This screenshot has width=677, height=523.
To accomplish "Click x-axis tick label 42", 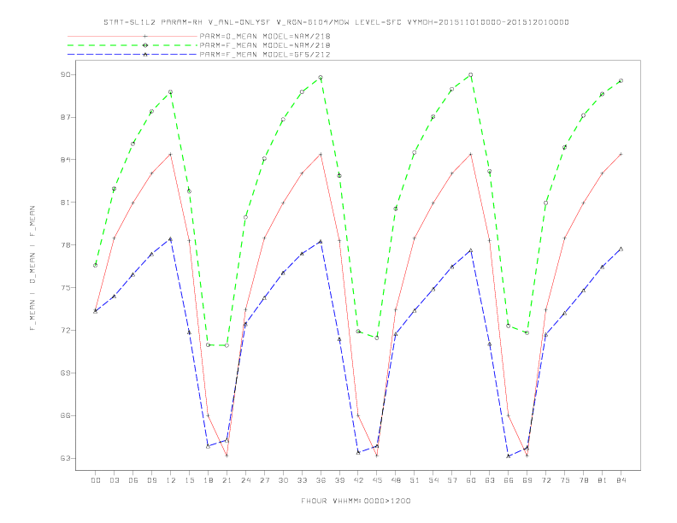I will point(358,480).
